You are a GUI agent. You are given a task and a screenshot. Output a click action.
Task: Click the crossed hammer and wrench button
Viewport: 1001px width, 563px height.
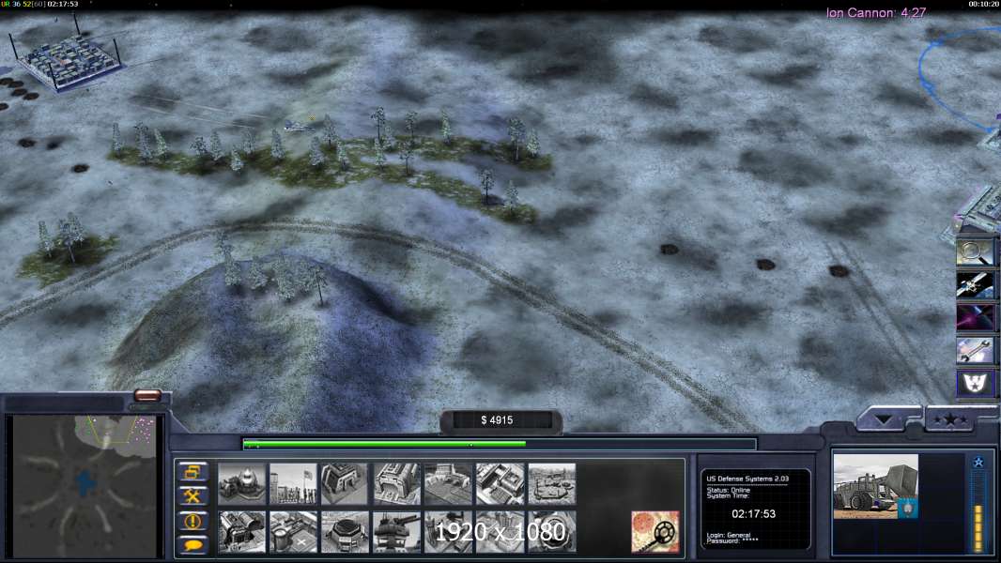(x=192, y=496)
